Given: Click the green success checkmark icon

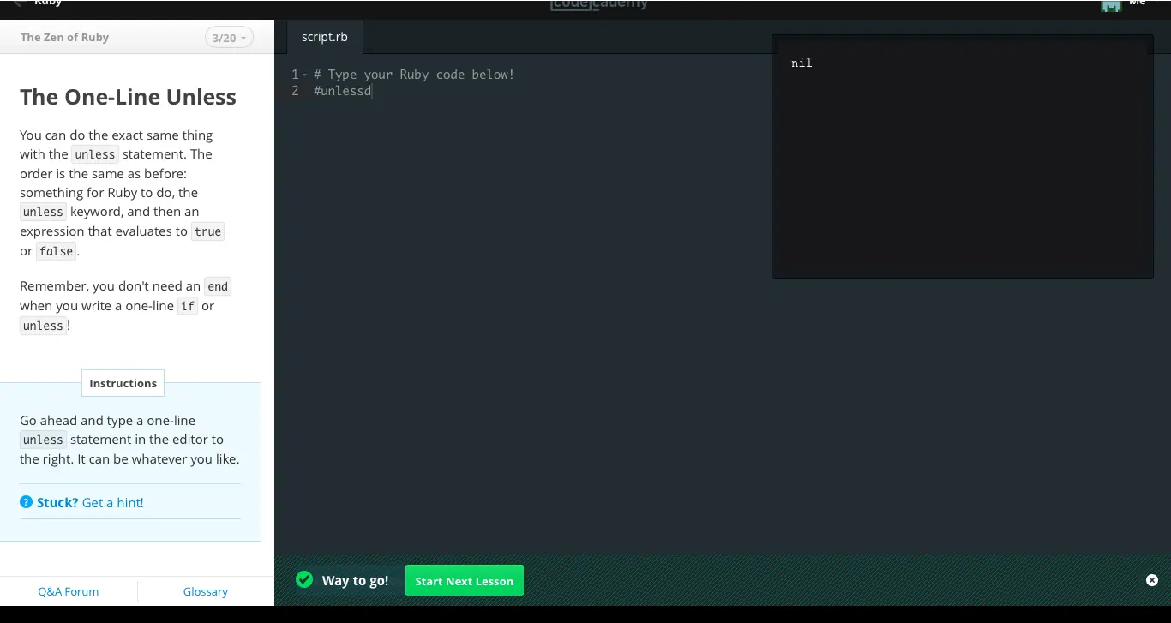Looking at the screenshot, I should (x=304, y=580).
